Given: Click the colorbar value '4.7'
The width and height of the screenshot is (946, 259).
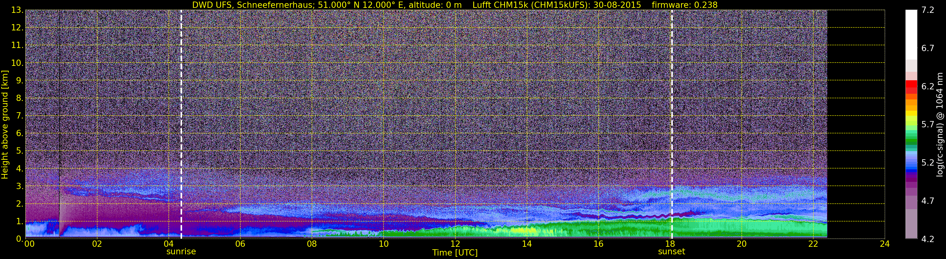Looking at the screenshot, I should (928, 201).
